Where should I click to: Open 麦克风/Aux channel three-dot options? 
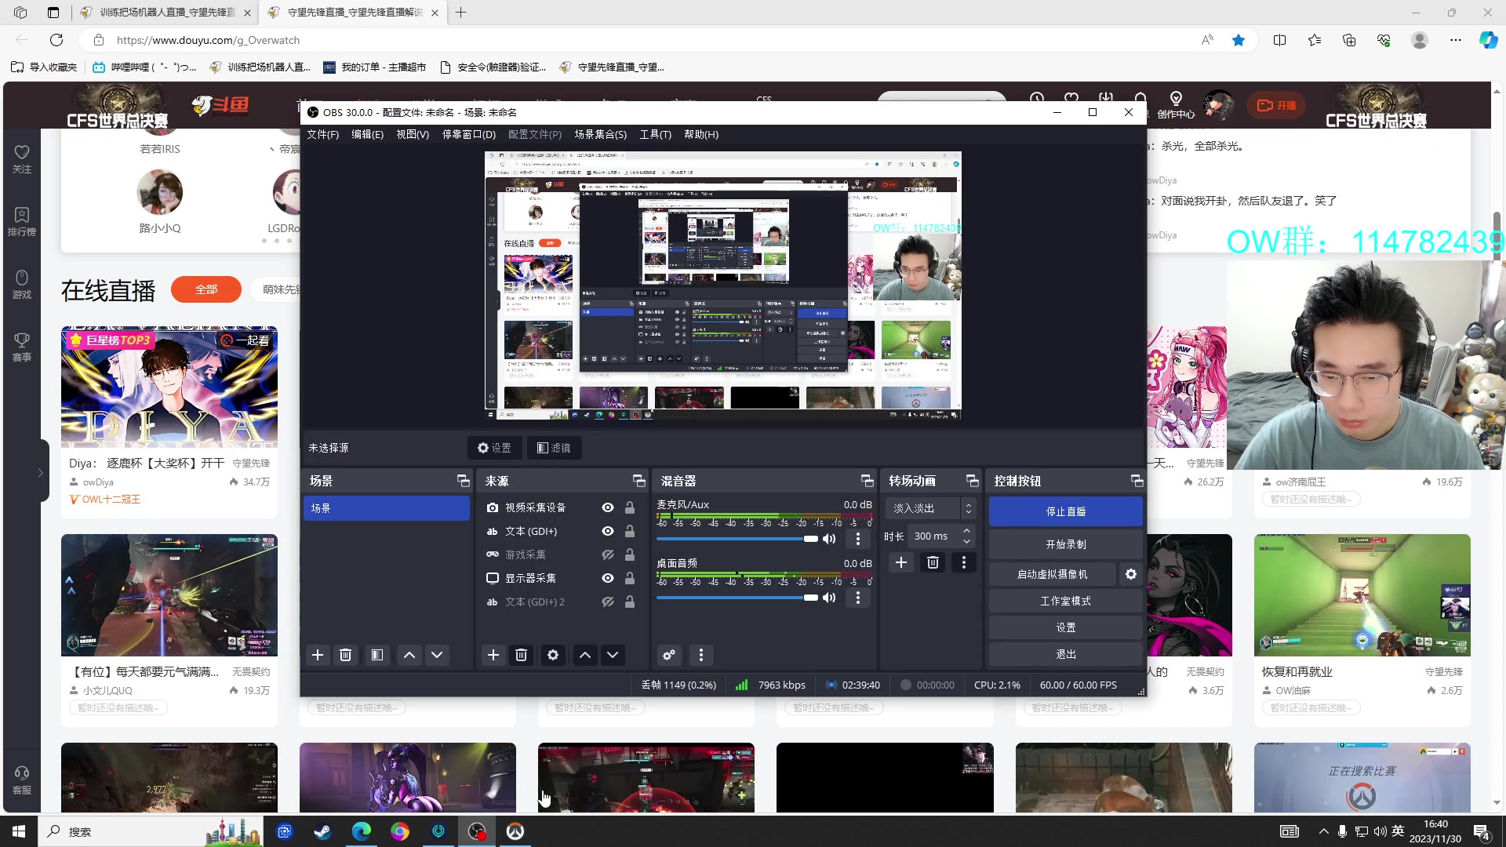pos(858,539)
